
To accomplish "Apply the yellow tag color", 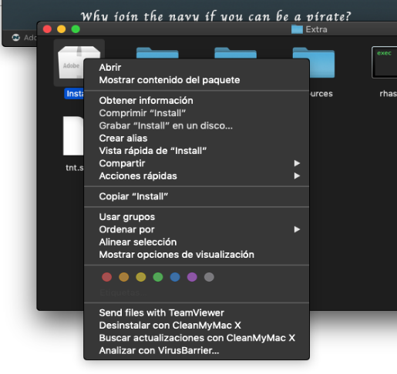I will (141, 277).
